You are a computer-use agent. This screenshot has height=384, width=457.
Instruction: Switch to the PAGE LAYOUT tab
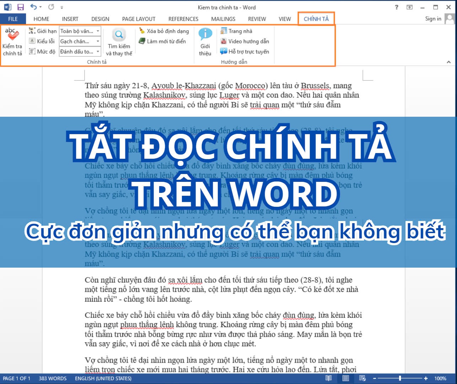[139, 19]
